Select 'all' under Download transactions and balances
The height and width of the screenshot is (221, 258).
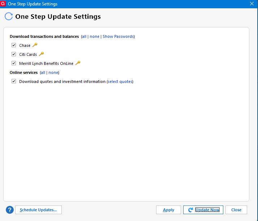(84, 36)
